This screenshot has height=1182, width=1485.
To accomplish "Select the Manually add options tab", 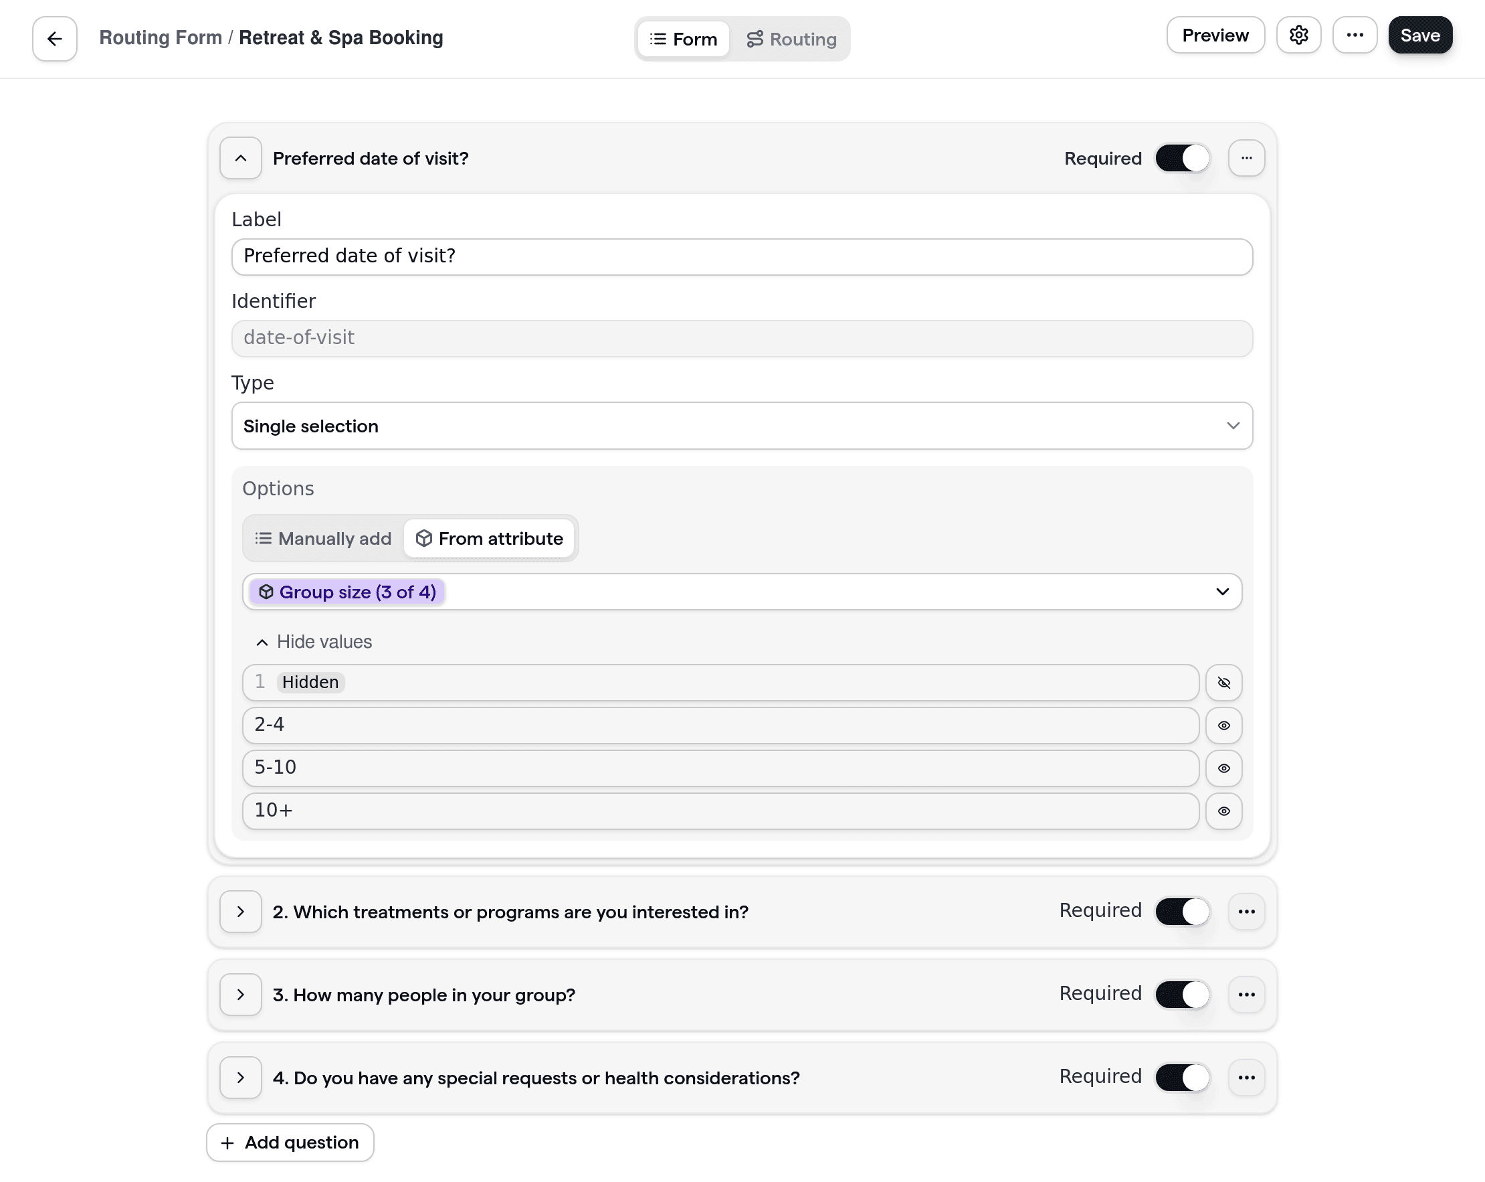I will click(322, 538).
